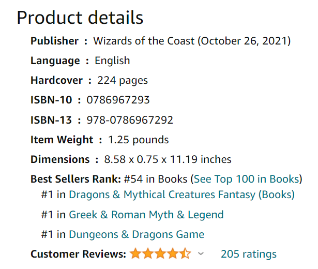Click the Wizards of the Coast publisher text
This screenshot has width=318, height=269.
click(144, 41)
